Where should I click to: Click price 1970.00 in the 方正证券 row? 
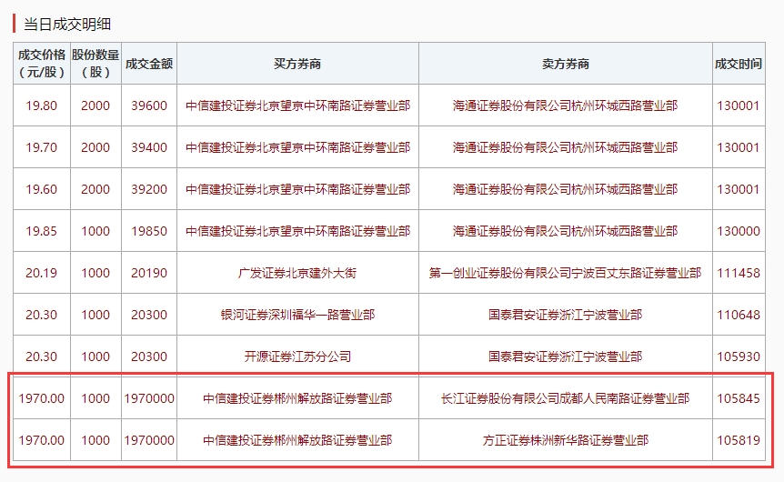pyautogui.click(x=42, y=440)
